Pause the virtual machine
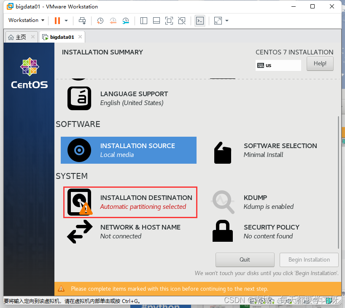 point(57,21)
